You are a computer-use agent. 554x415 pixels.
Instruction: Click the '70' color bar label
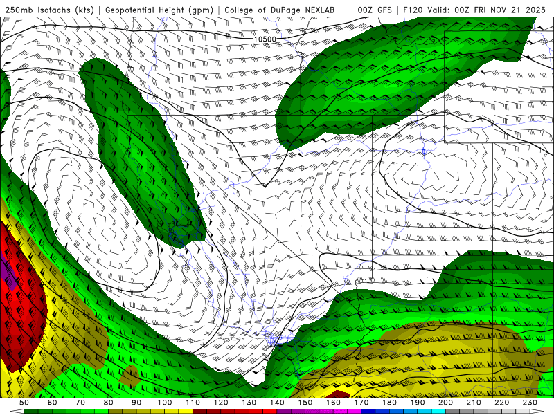point(80,403)
